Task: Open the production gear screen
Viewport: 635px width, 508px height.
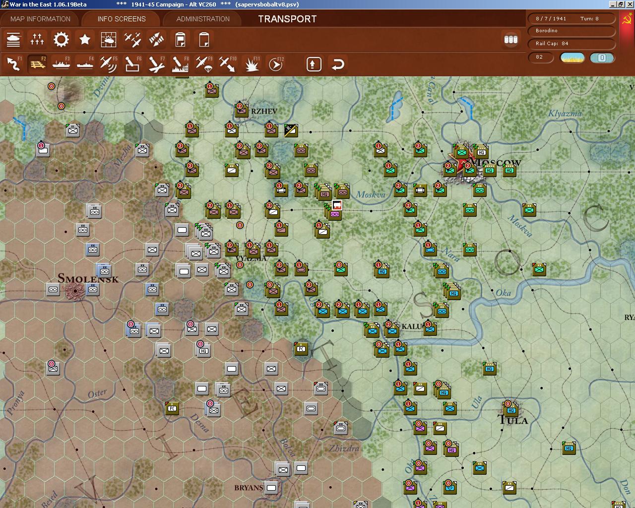Action: pyautogui.click(x=61, y=39)
